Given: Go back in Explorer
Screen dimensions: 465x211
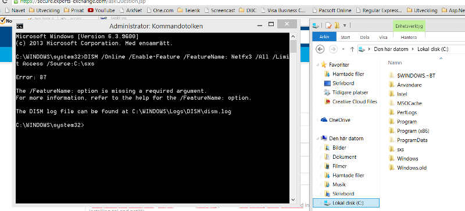Looking at the screenshot, I should click(320, 49).
